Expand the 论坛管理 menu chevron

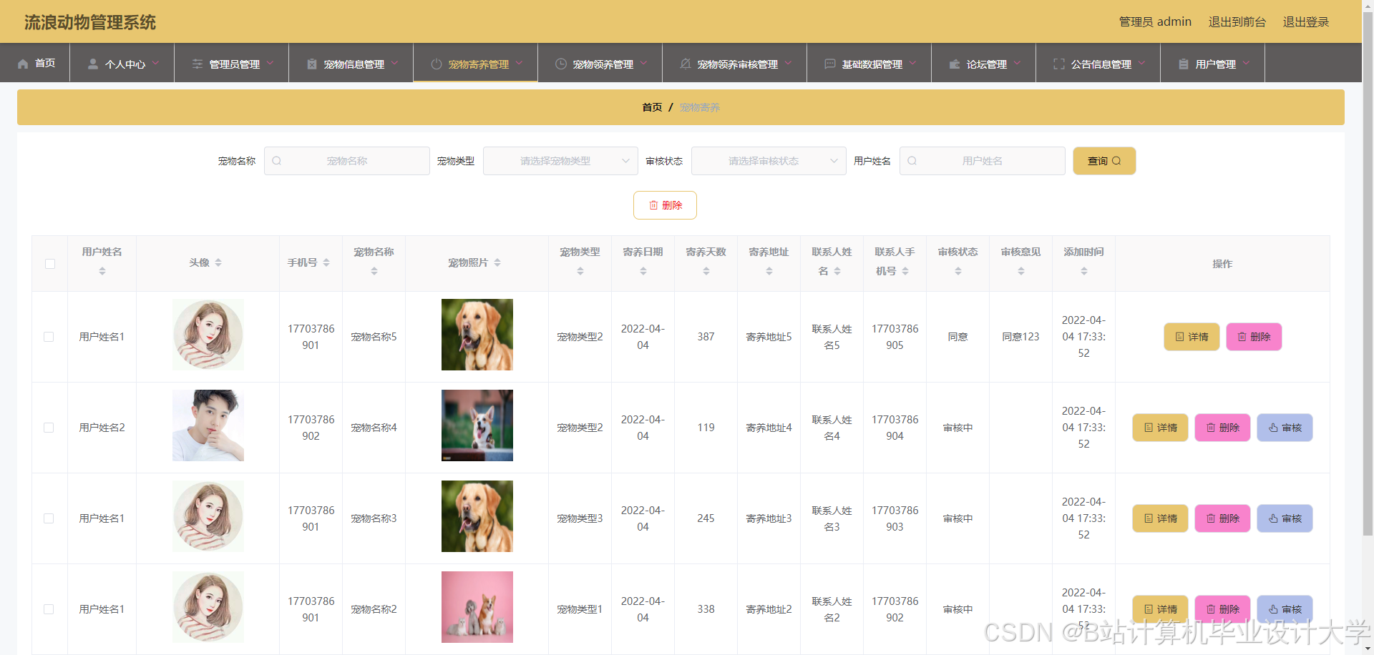[x=1018, y=63]
